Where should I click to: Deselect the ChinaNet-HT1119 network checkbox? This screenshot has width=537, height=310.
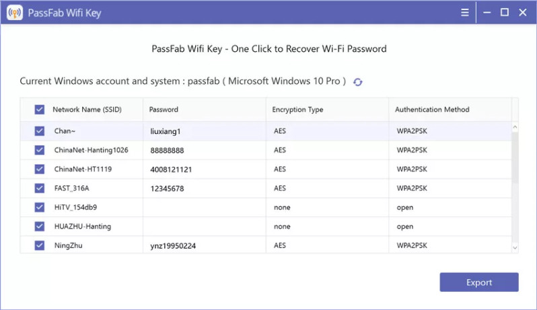[x=40, y=169]
